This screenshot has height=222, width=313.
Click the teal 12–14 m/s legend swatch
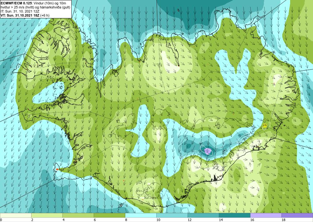pyautogui.click(x=203, y=215)
